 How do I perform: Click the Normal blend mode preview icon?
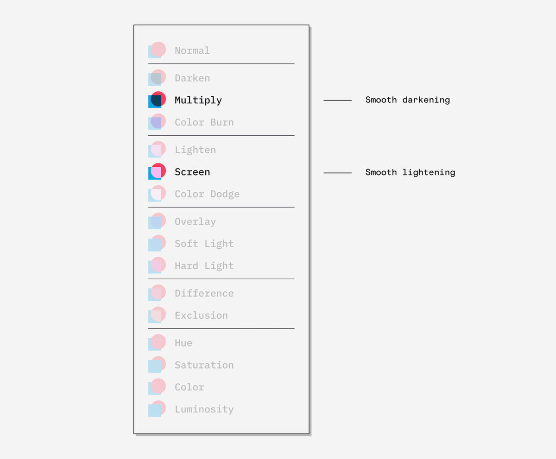click(x=157, y=50)
